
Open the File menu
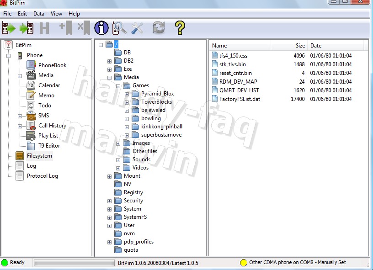point(7,14)
